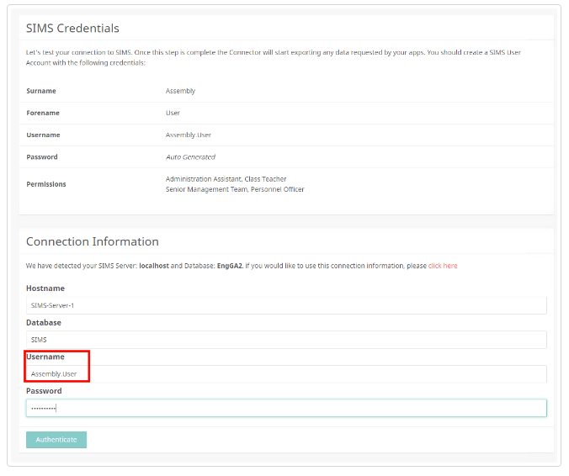Select the 'Assembly' surname value
Screen dimensions: 569x476
point(180,91)
